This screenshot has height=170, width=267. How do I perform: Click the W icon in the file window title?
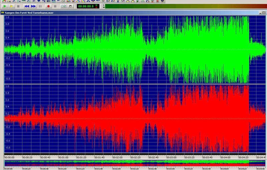tap(3, 13)
